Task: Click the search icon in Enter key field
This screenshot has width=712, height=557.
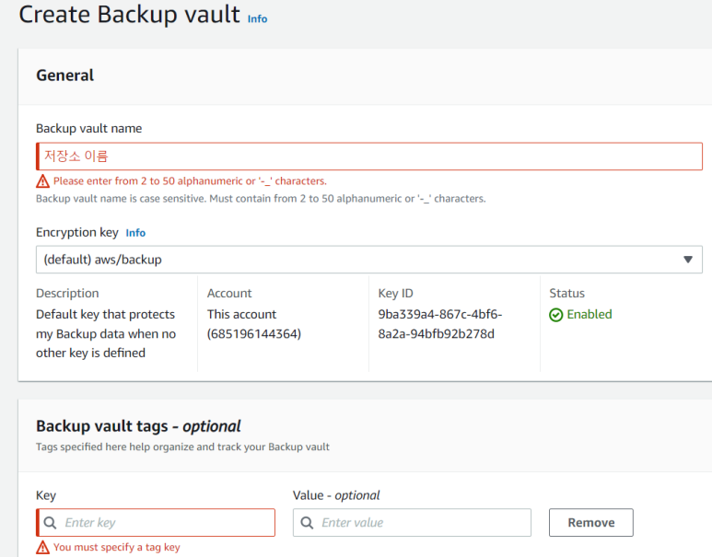Action: coord(50,523)
